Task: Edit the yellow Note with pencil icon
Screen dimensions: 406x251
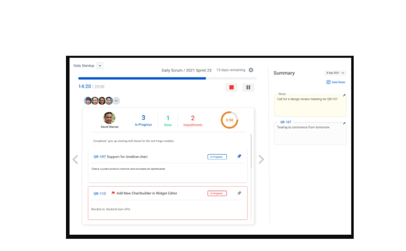Action: tap(344, 95)
